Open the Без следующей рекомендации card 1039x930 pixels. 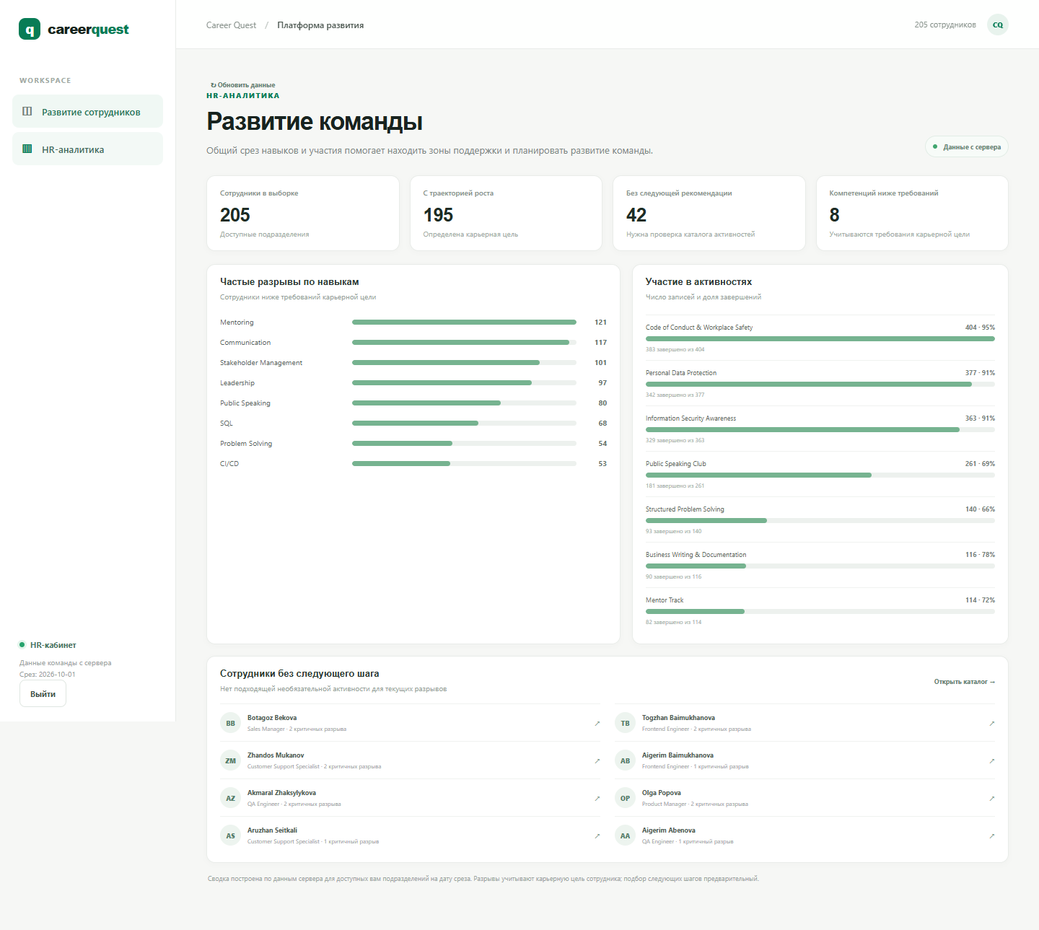[709, 214]
